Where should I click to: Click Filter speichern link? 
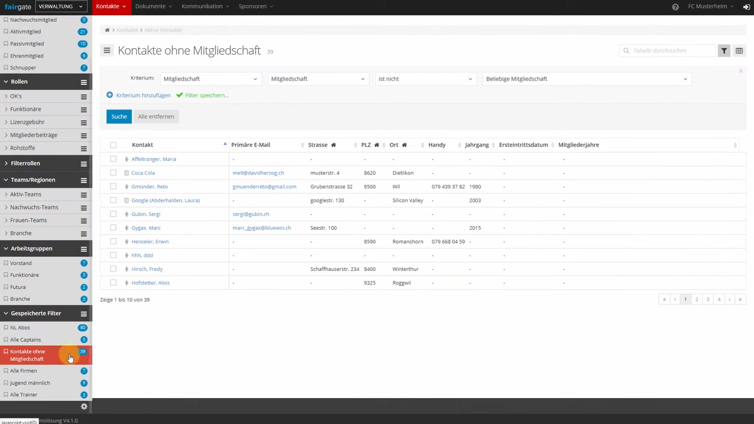point(206,95)
